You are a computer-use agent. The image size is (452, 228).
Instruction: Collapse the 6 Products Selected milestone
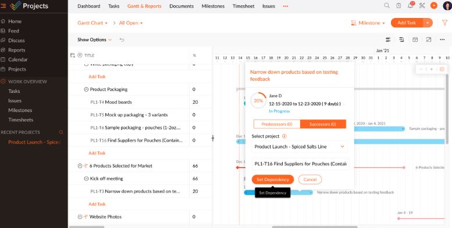pyautogui.click(x=80, y=166)
